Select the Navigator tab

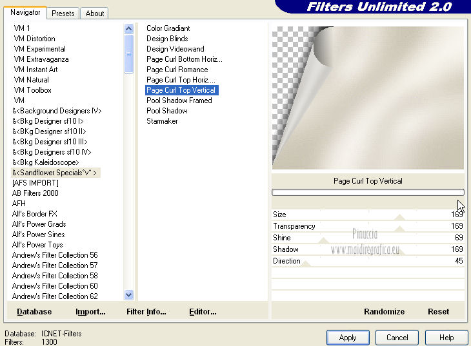[25, 12]
